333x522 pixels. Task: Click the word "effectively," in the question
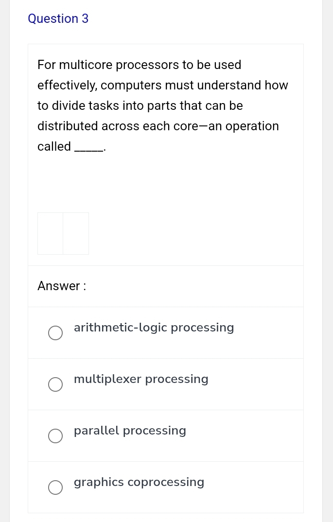point(68,85)
